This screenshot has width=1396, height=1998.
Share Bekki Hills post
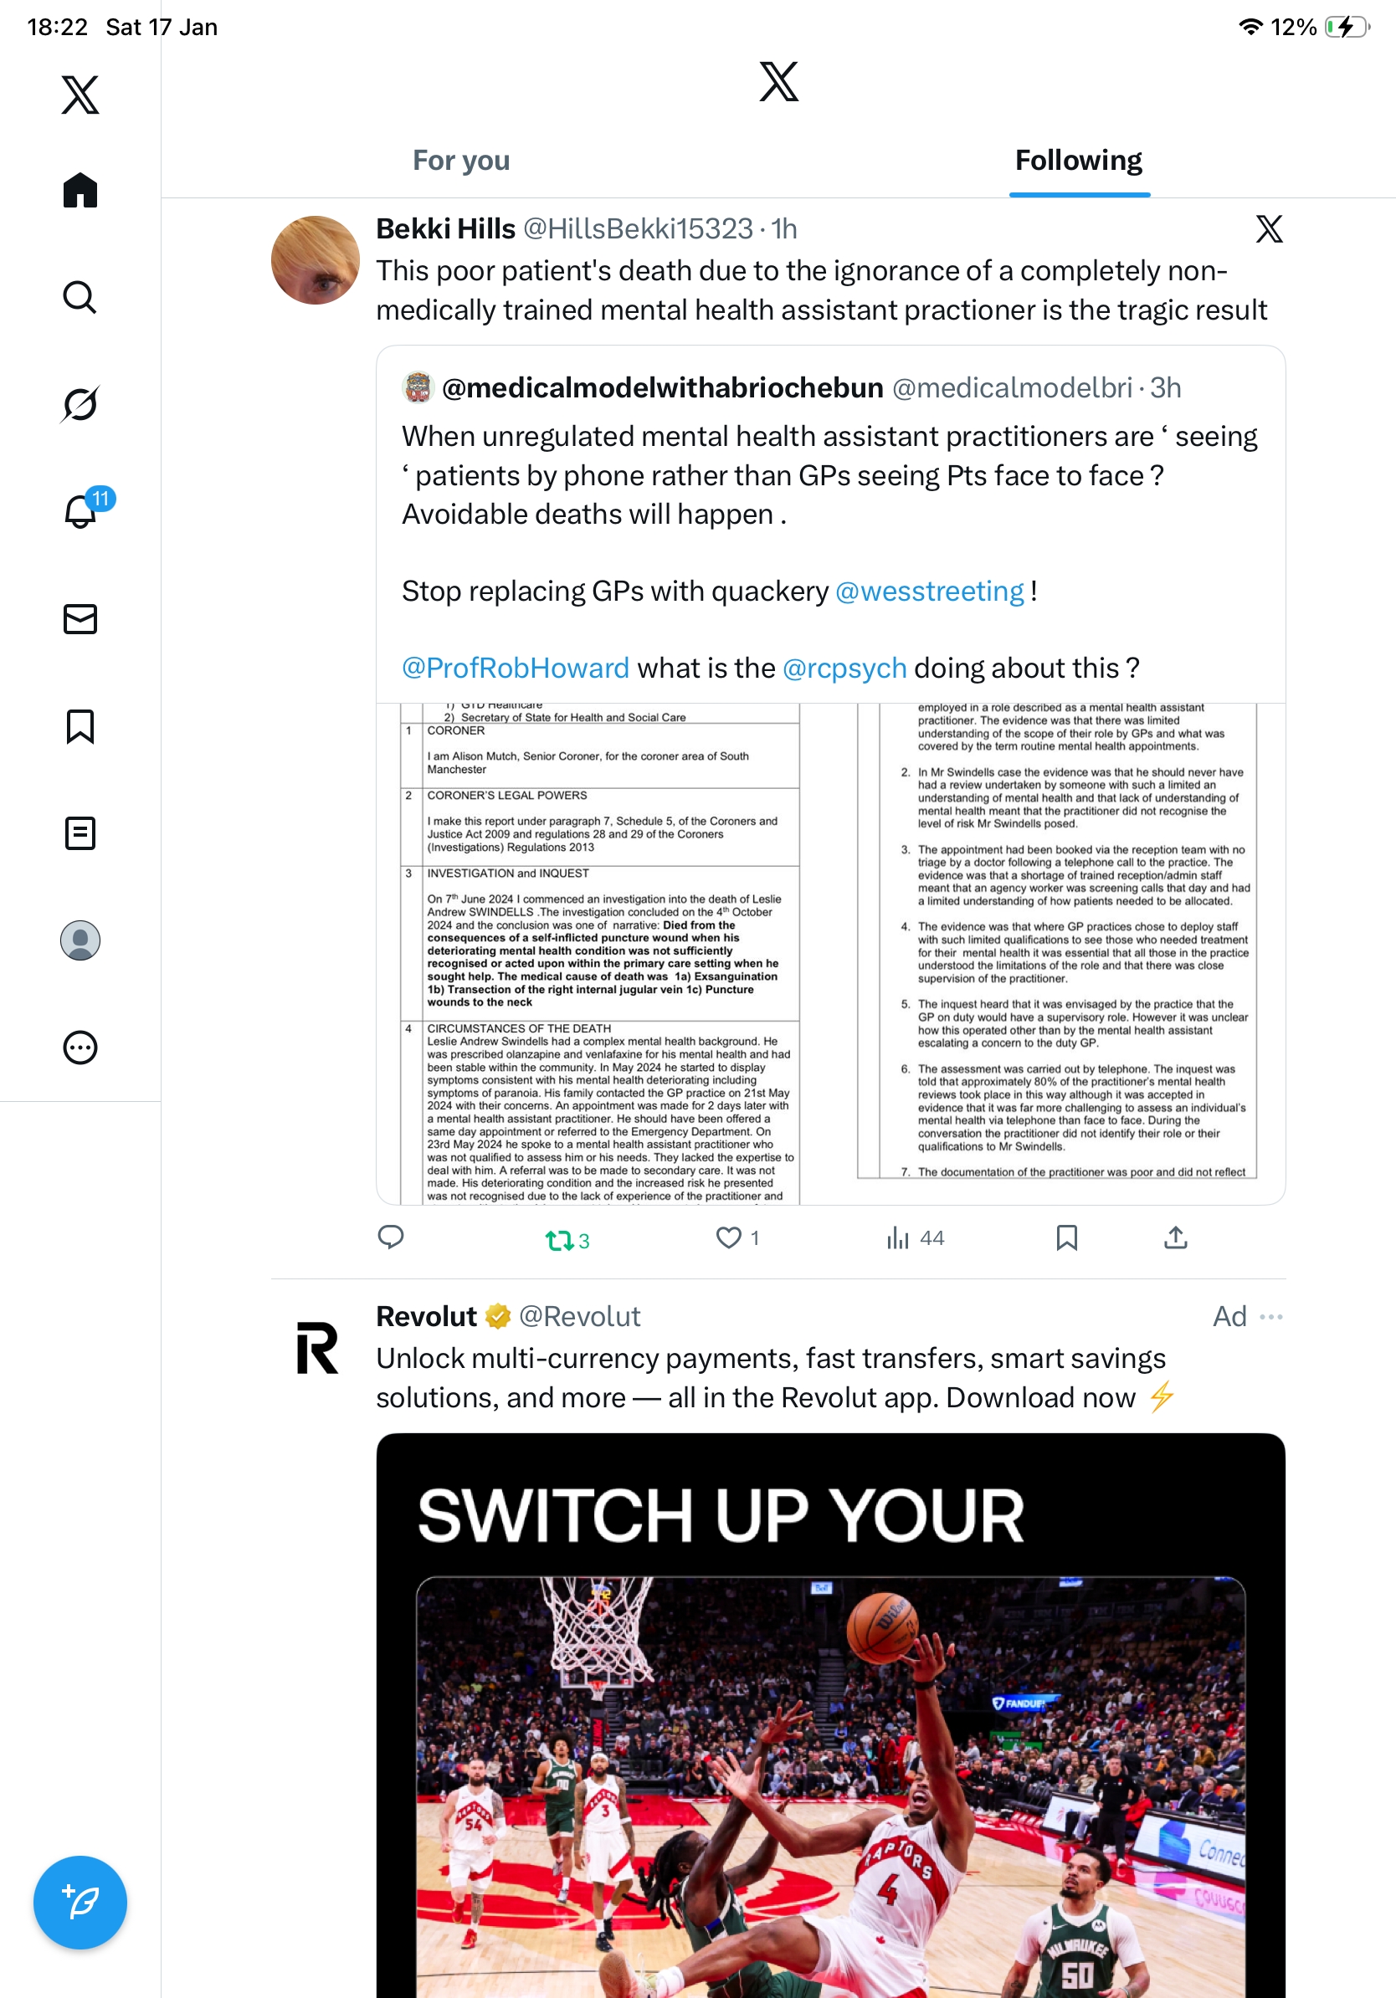point(1176,1237)
